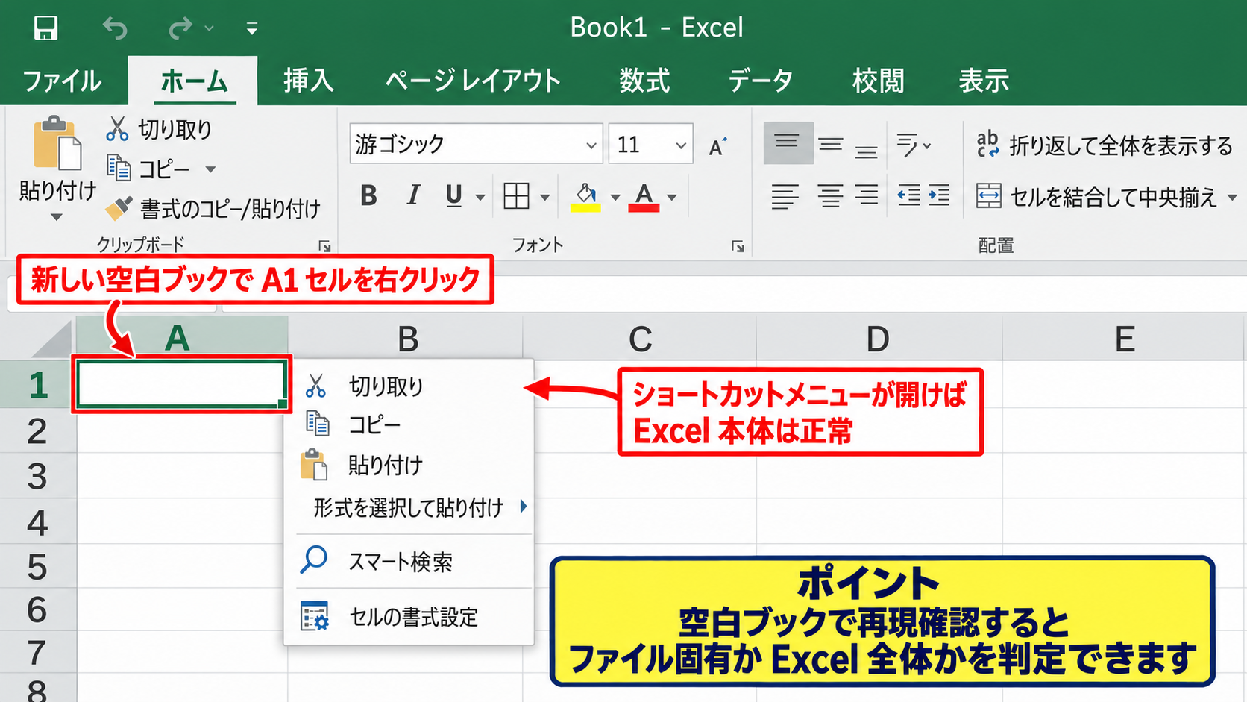
Task: Open the font size 11 dropdown
Action: click(x=681, y=145)
